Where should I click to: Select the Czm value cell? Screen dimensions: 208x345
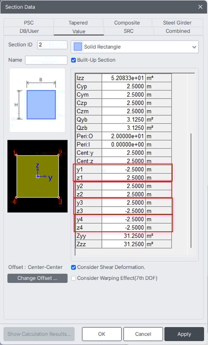coord(124,111)
